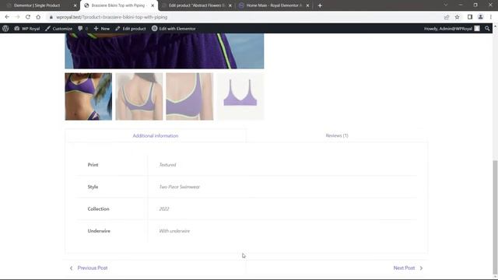
Task: Select the close-up purple back thumbnail
Action: point(190,96)
